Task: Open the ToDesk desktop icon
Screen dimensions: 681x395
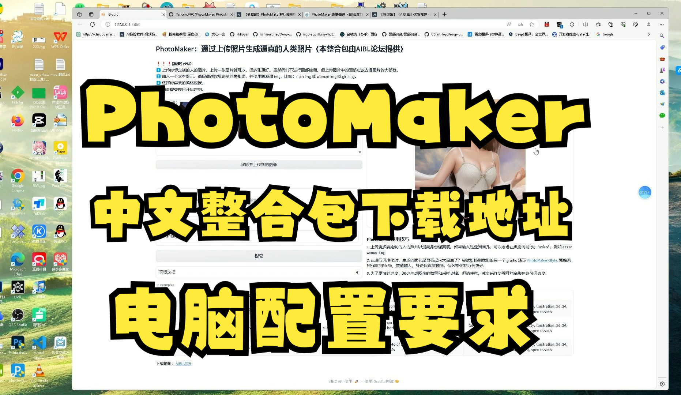Action: pyautogui.click(x=39, y=206)
